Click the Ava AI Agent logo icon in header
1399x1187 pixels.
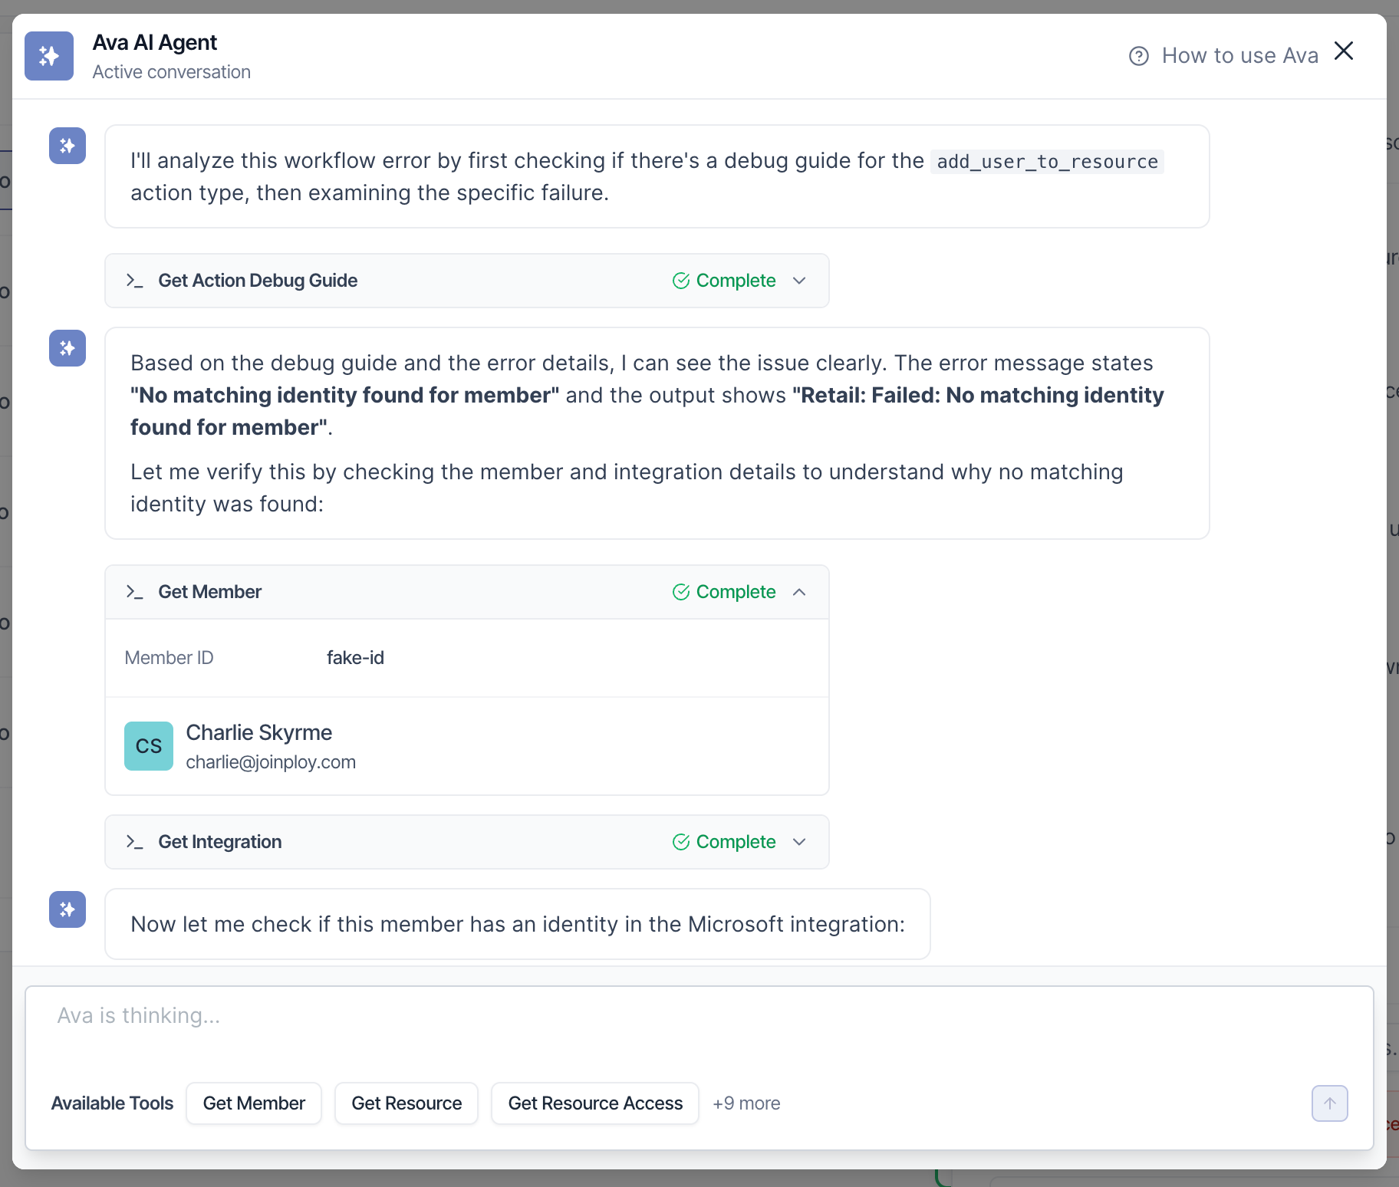(49, 56)
